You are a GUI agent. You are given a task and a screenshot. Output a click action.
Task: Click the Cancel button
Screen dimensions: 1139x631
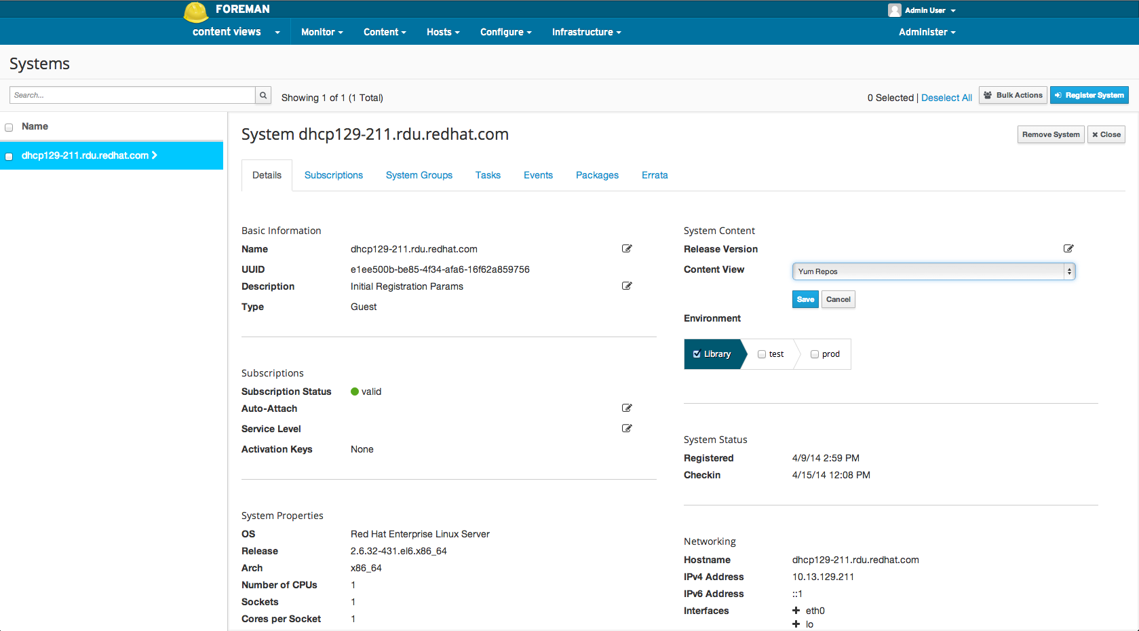[x=838, y=299]
